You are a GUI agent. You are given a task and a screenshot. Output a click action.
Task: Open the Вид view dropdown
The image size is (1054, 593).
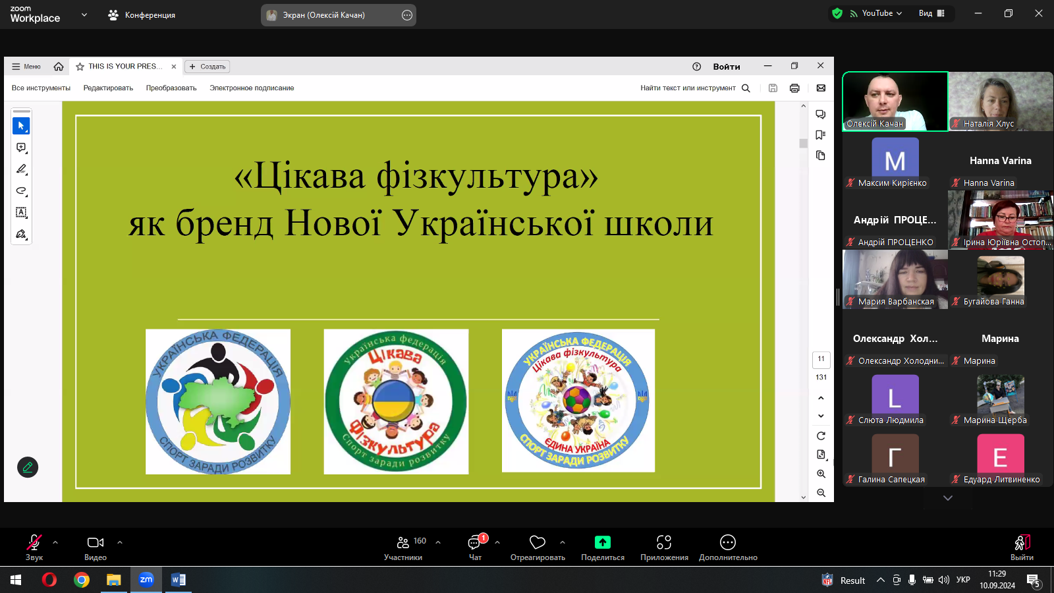(x=931, y=13)
